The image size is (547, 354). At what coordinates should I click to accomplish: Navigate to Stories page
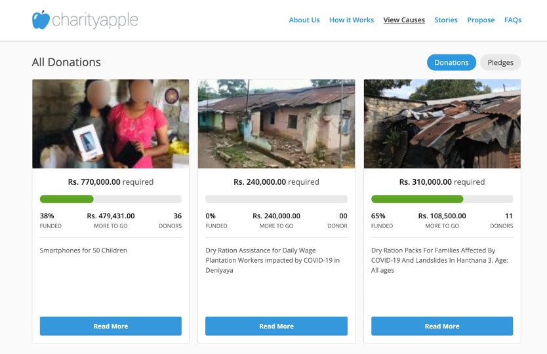(446, 20)
